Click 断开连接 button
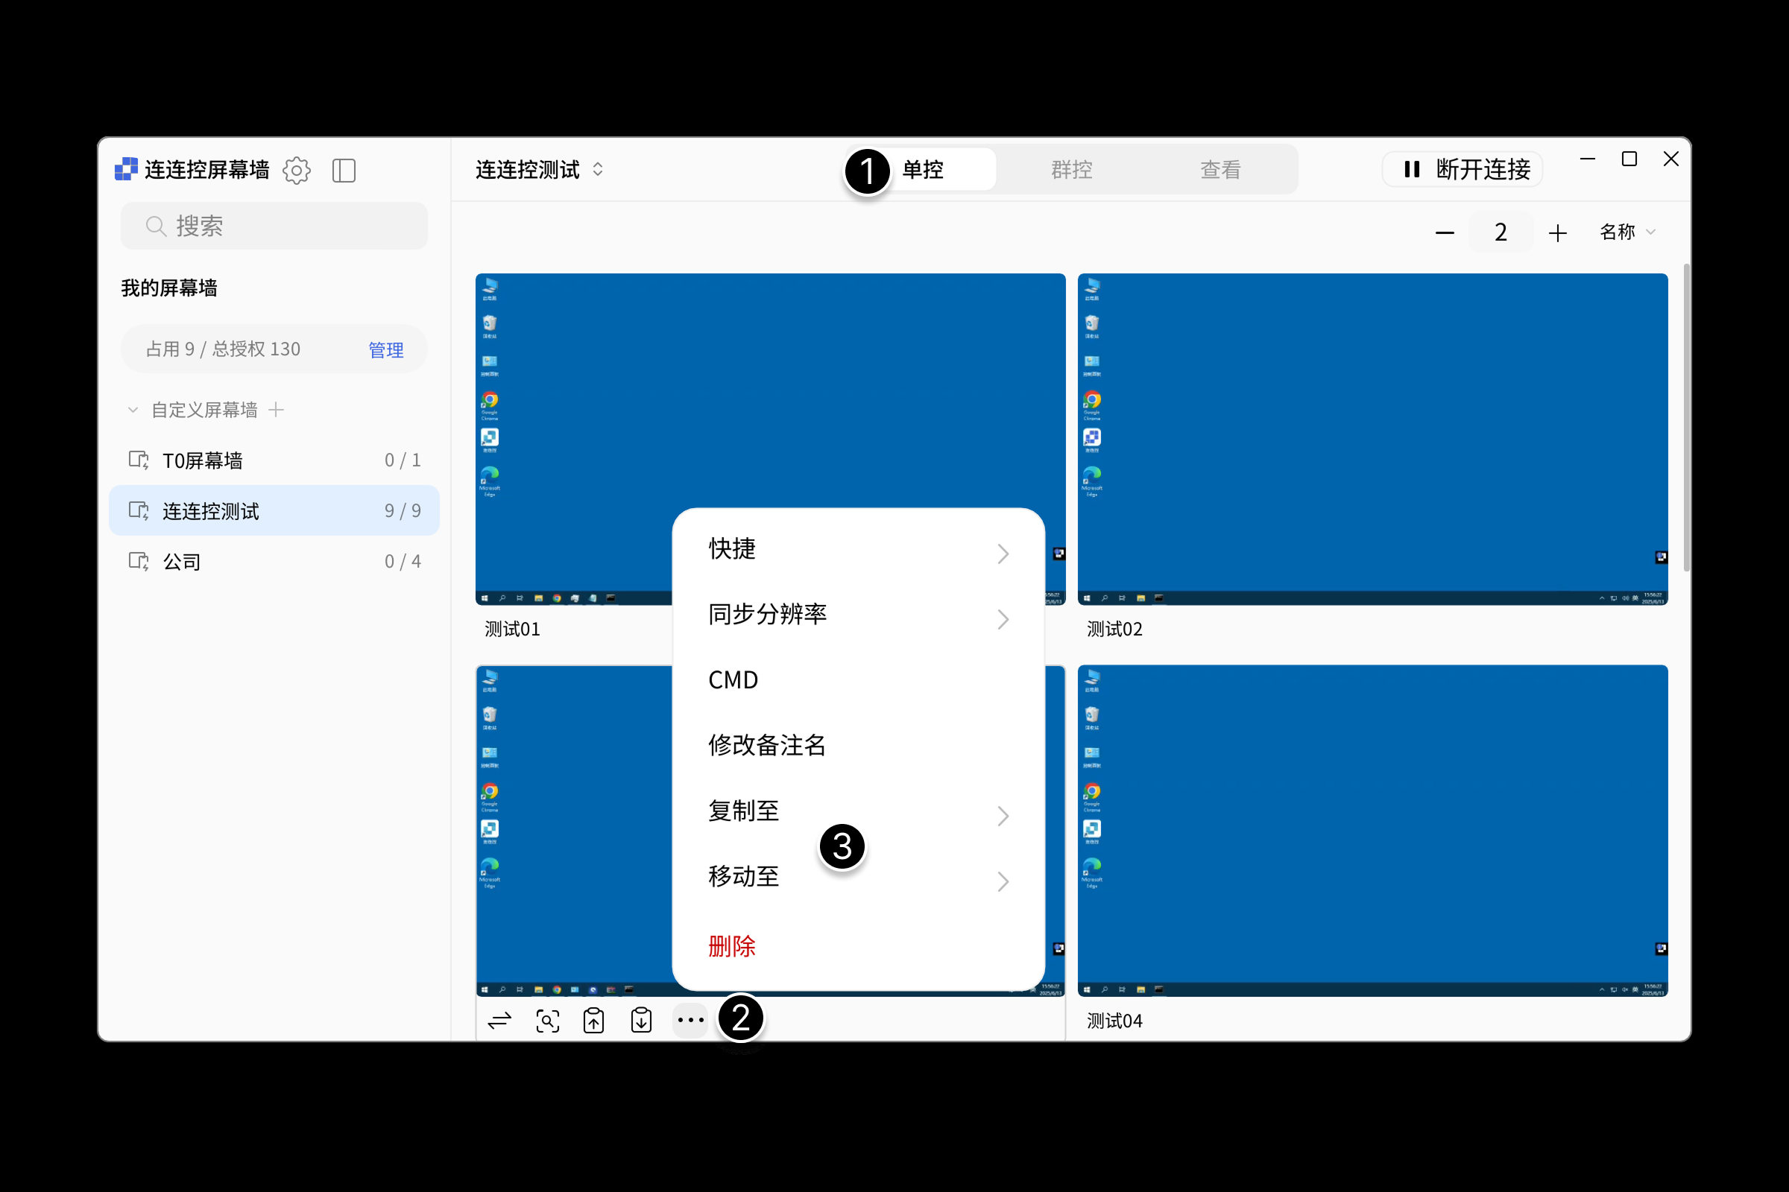1789x1192 pixels. pyautogui.click(x=1462, y=169)
